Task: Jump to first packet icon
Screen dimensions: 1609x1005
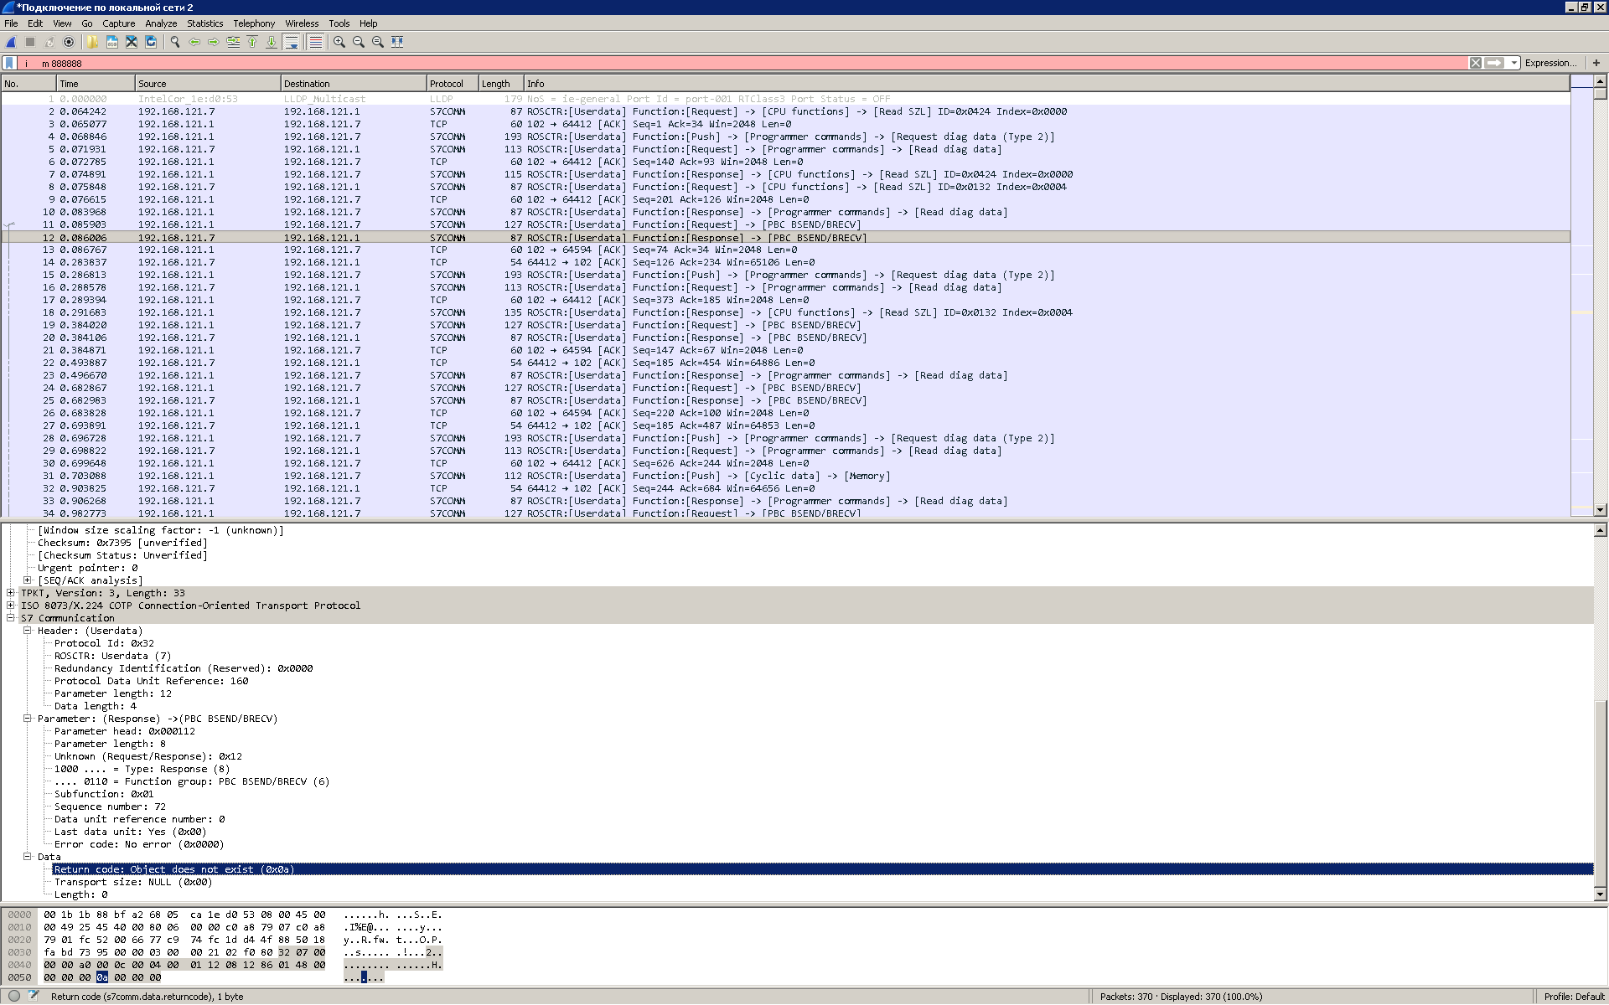Action: coord(252,42)
